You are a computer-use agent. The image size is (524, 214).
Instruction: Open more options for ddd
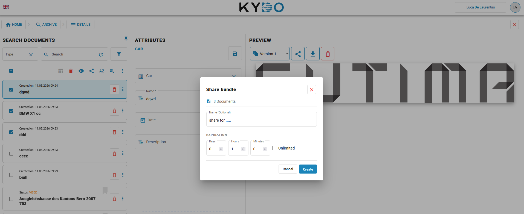(x=123, y=132)
